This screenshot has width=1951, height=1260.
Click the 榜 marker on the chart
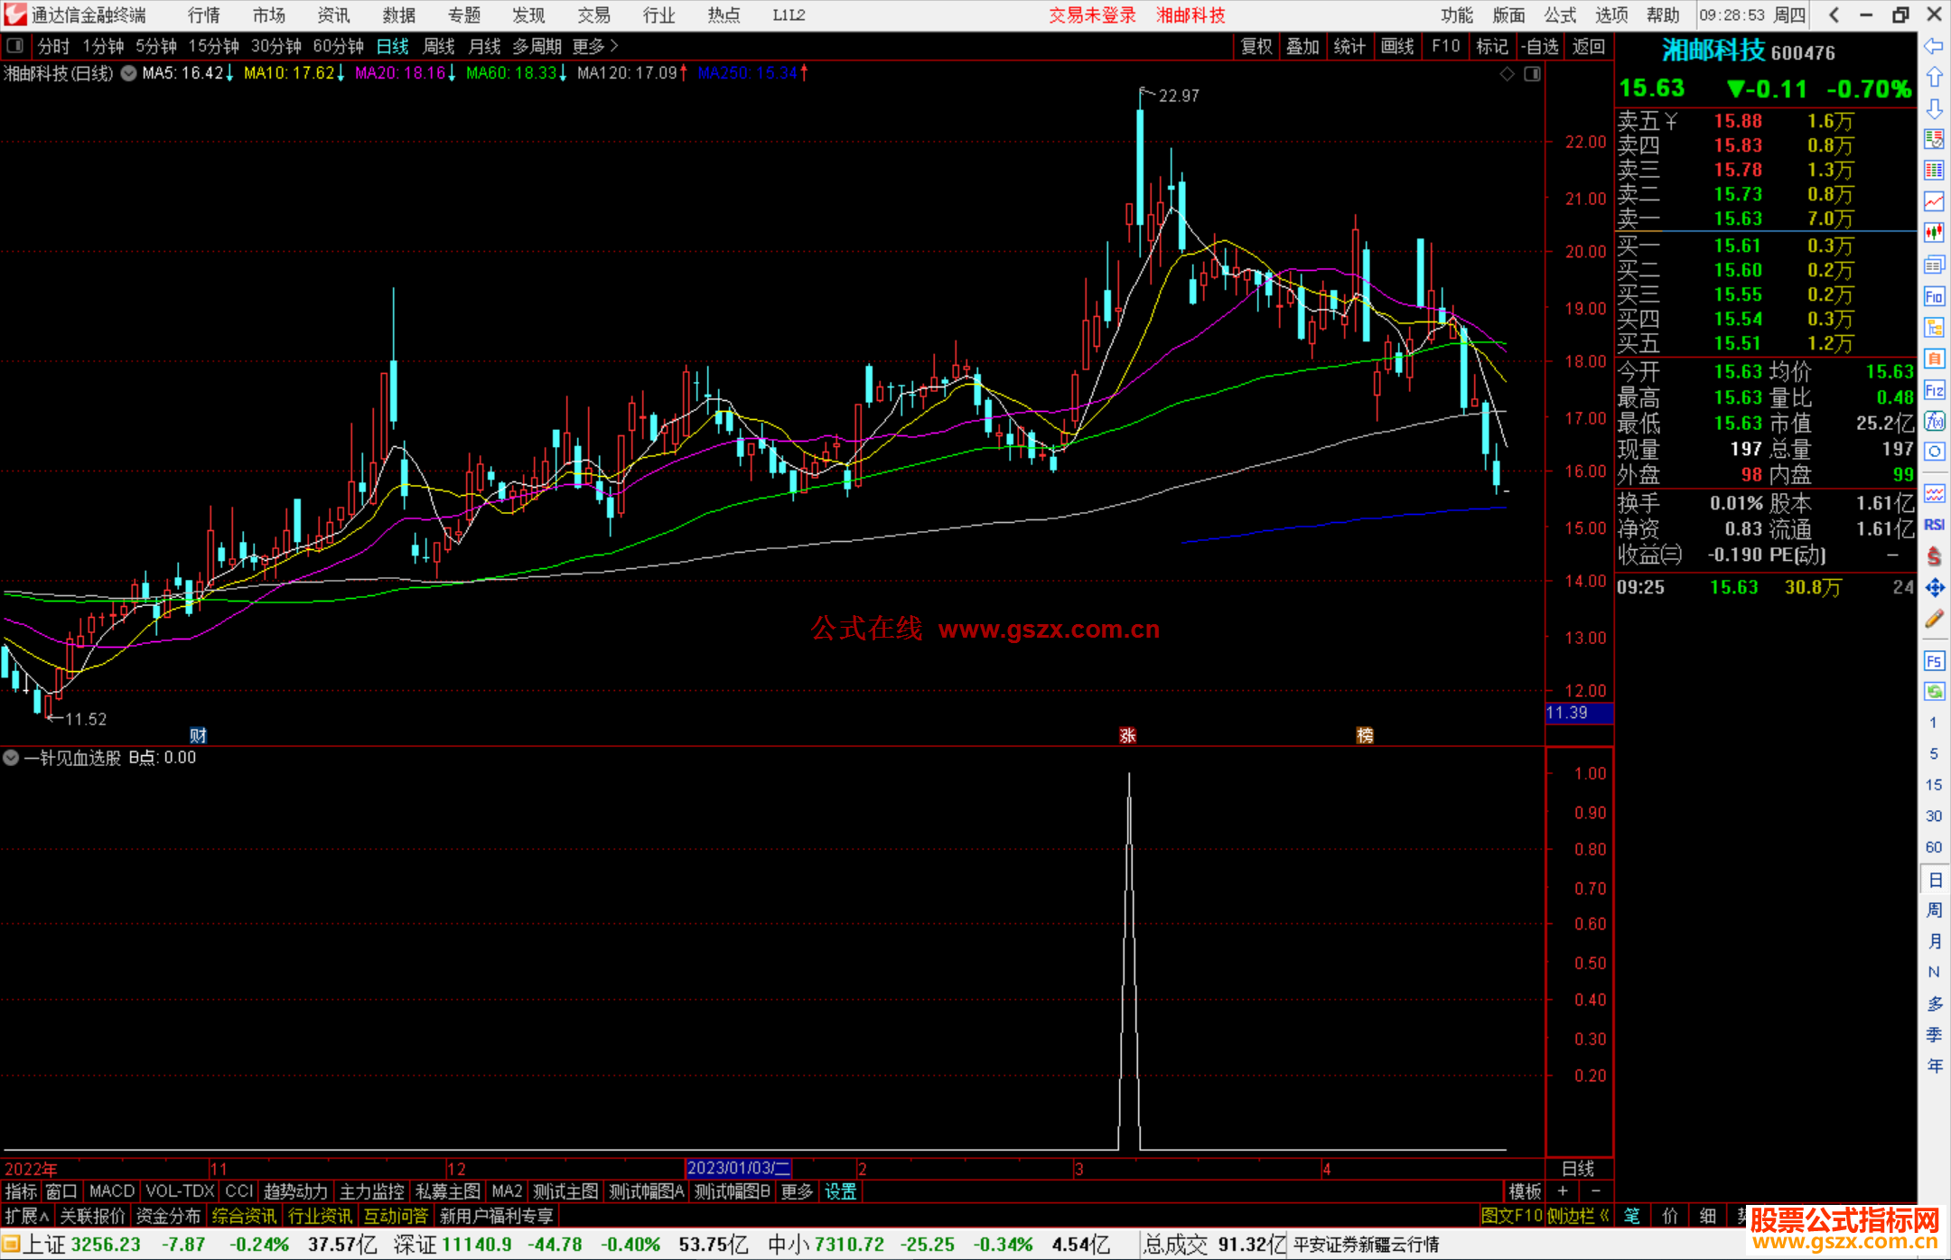point(1365,735)
